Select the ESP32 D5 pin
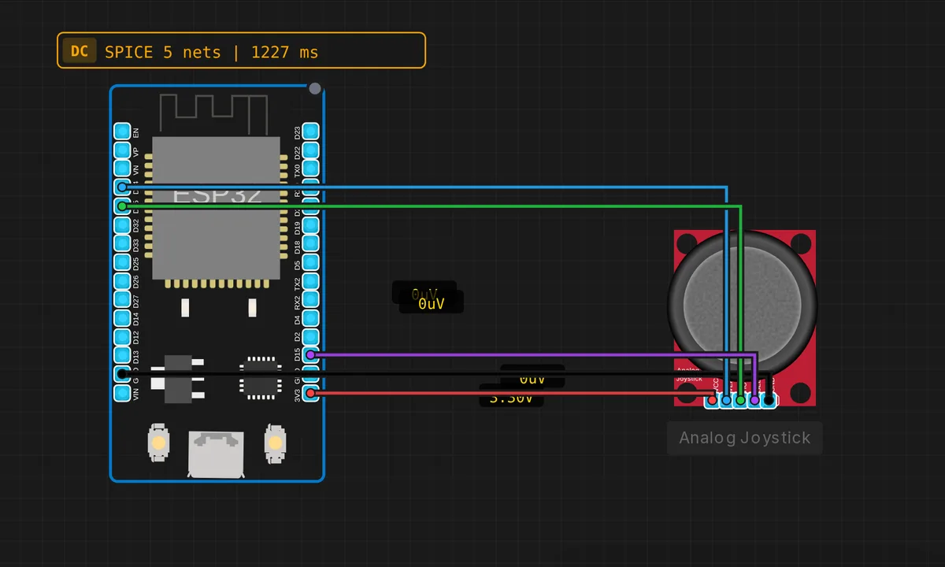This screenshot has width=945, height=567. [x=311, y=262]
